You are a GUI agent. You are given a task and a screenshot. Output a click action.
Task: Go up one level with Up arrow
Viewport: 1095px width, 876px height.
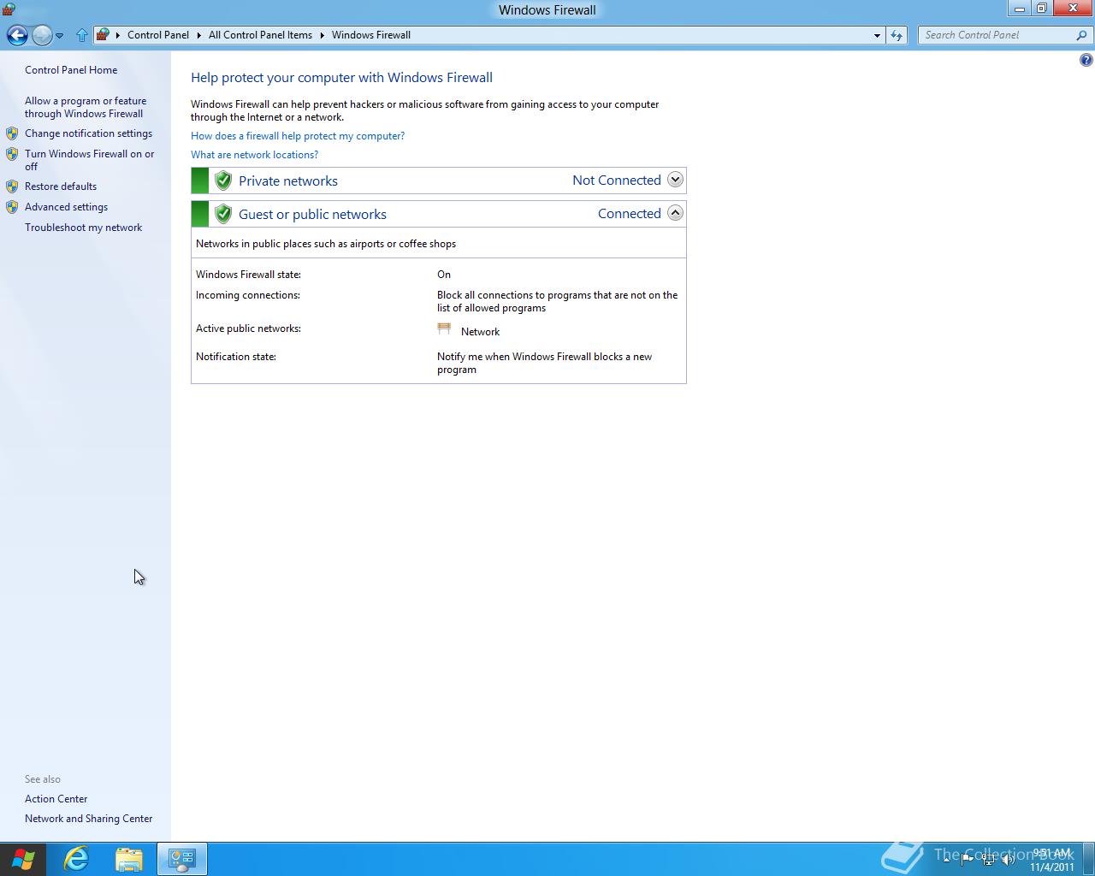(82, 35)
